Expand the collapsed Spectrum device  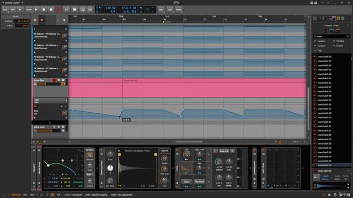pos(263,168)
